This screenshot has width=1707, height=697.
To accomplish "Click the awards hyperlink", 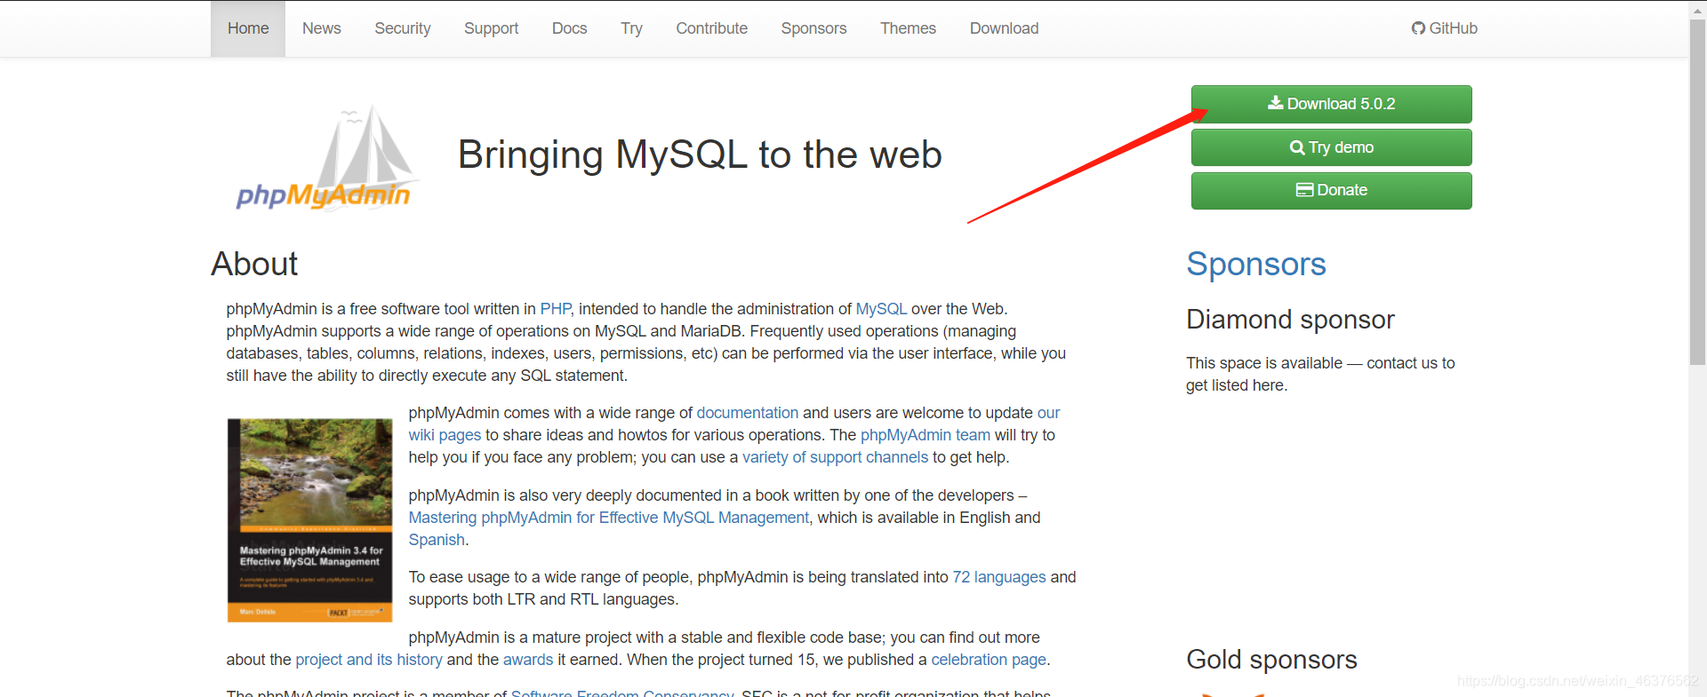I will [528, 660].
